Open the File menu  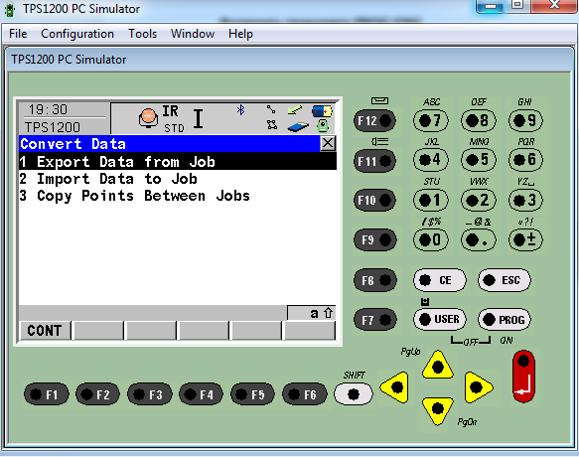18,34
